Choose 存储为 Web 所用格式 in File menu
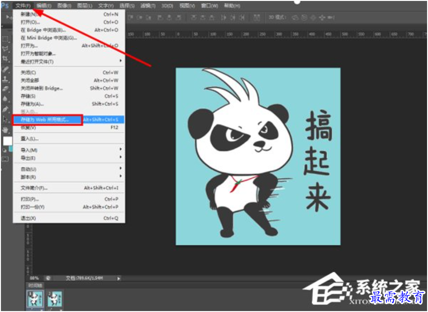Viewport: 428px width, 312px height. [68, 120]
